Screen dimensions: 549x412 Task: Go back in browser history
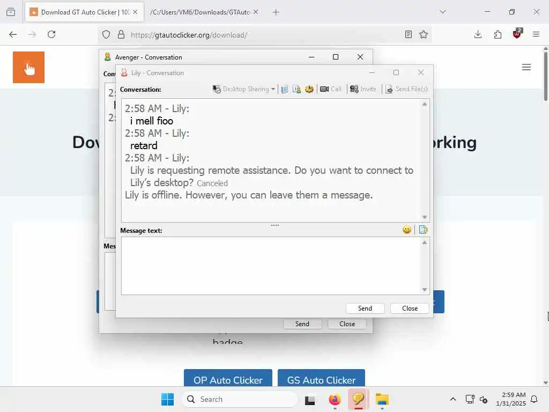[13, 34]
